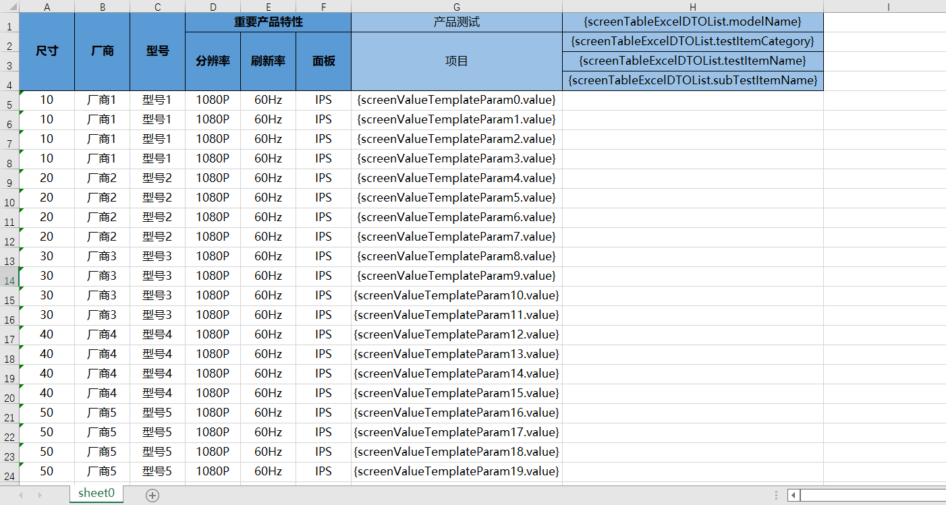This screenshot has height=505, width=946.
Task: Click the 厂商 header cell
Action: pyautogui.click(x=102, y=51)
